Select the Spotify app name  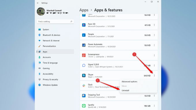tap(91, 105)
